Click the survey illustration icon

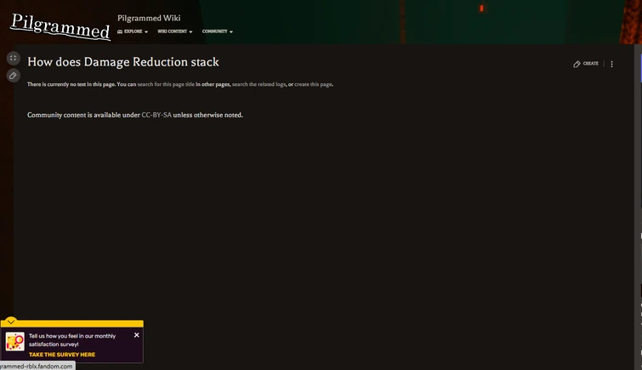[x=15, y=341]
